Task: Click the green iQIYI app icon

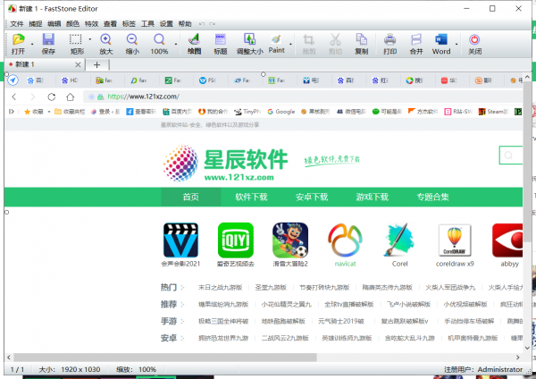Action: 236,240
